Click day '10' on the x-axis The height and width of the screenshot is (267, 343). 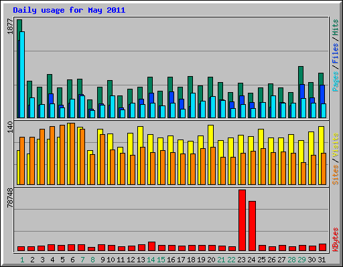[x=111, y=260]
